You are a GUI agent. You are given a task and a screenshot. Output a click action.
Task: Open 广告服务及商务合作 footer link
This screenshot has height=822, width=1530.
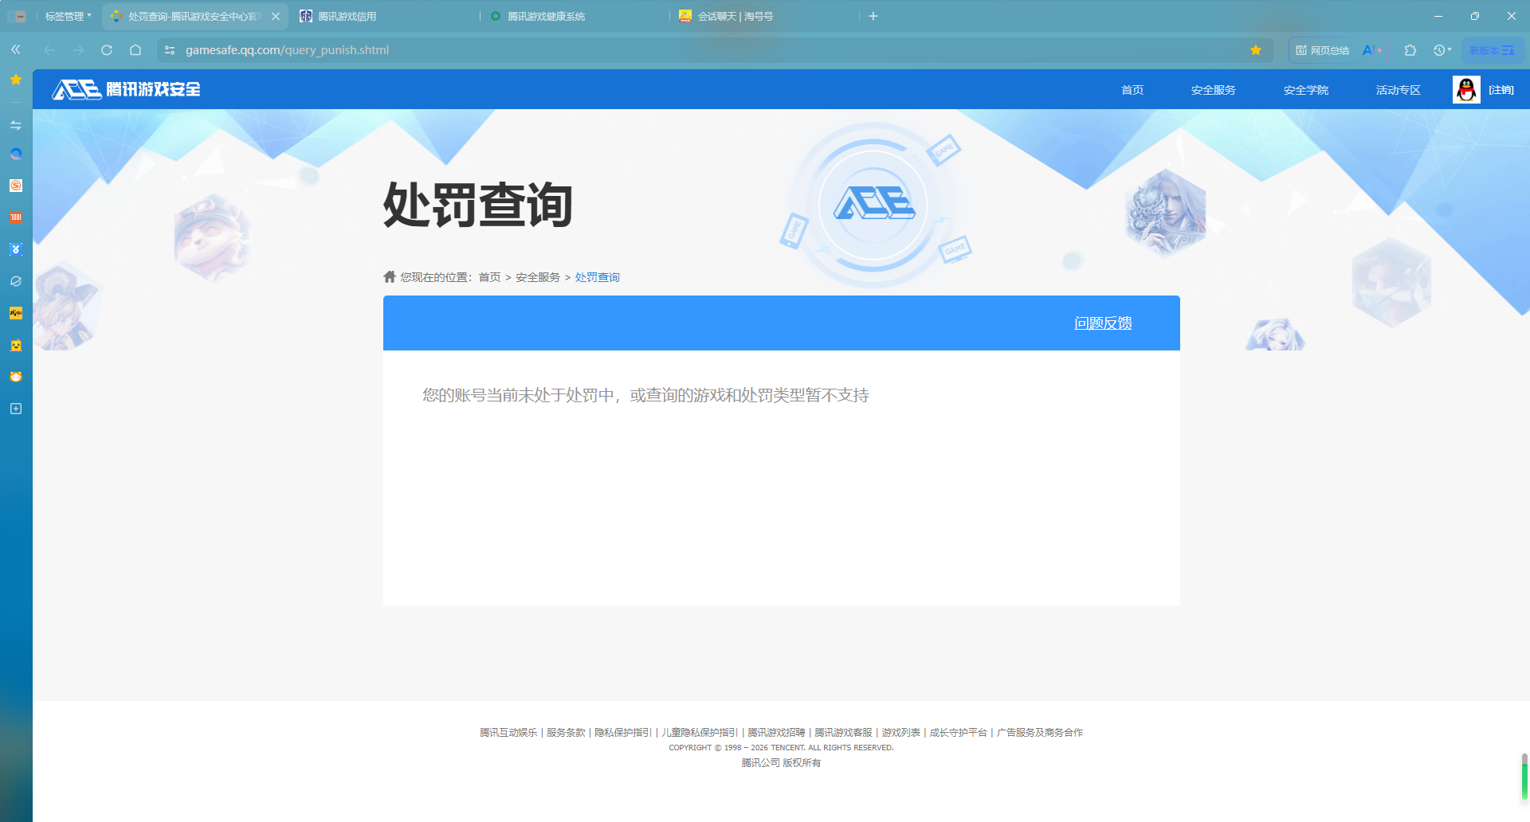point(1040,732)
